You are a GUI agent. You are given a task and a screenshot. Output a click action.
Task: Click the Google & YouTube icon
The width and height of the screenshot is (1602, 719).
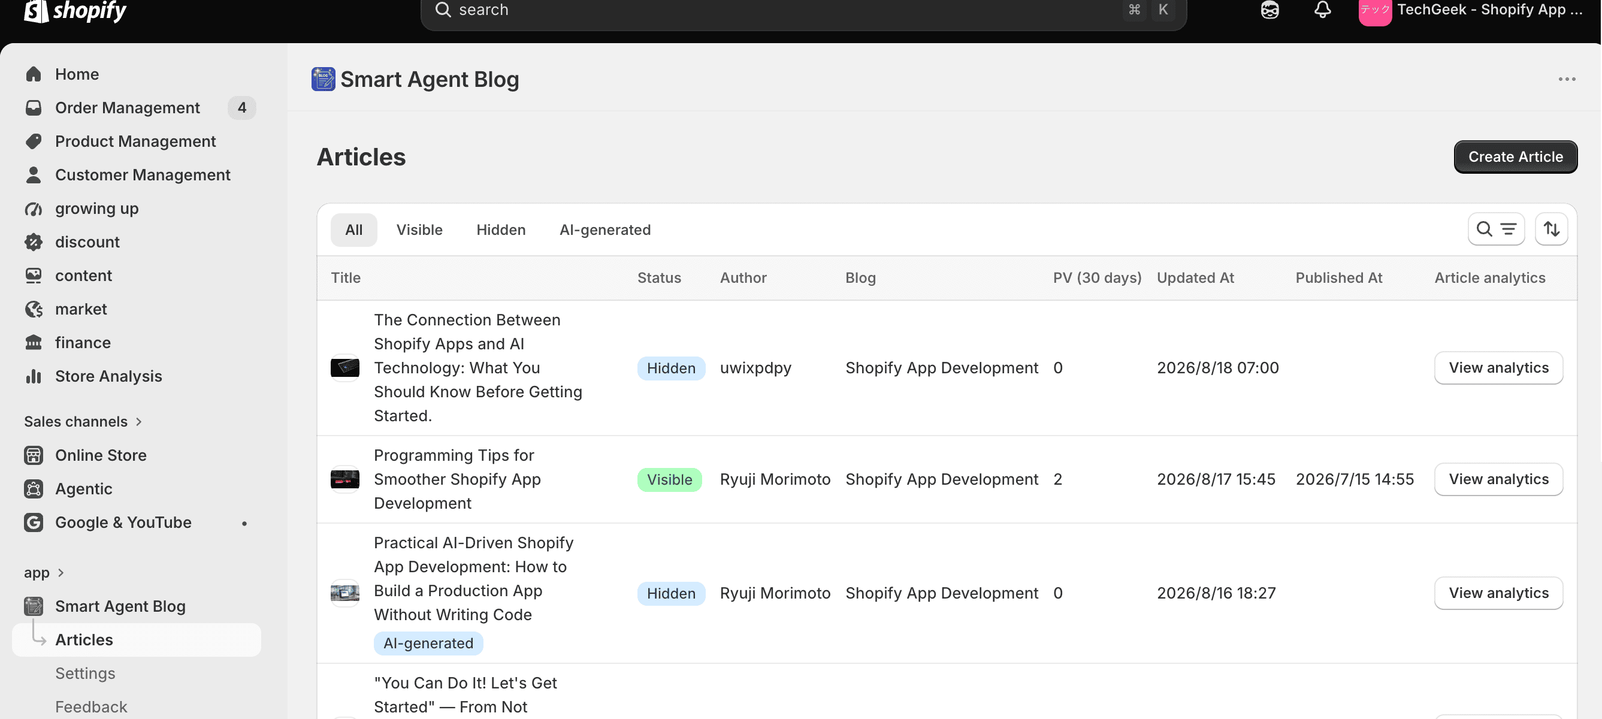[34, 522]
